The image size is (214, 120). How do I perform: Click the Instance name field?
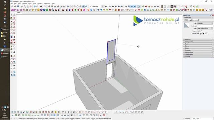pyautogui.click(x=205, y=26)
